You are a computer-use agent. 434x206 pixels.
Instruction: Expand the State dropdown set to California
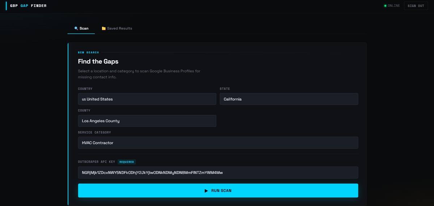pyautogui.click(x=289, y=99)
